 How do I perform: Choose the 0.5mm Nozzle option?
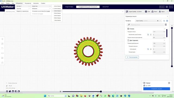[x=57, y=13]
